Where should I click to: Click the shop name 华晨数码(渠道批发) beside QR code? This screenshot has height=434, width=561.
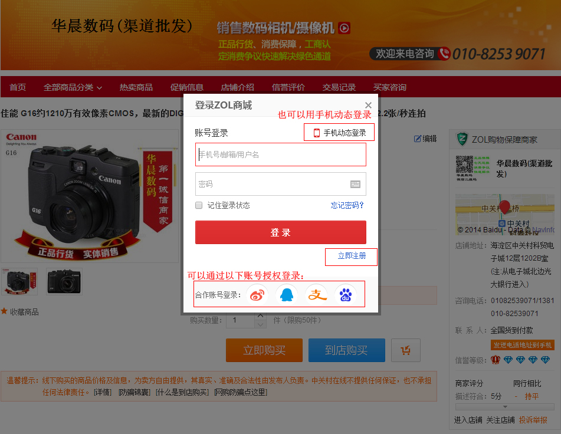point(524,169)
